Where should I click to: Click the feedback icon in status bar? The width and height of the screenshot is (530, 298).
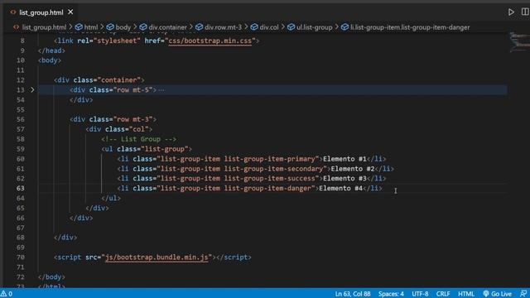click(x=523, y=294)
